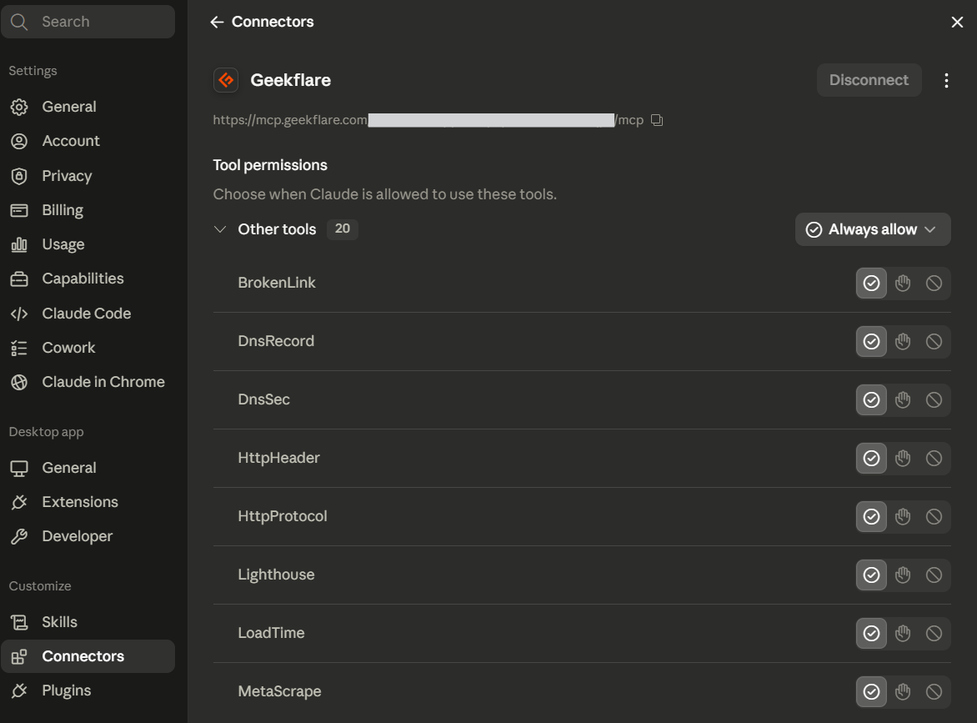Viewport: 977px width, 723px height.
Task: Block the BrokenLink tool
Action: click(x=934, y=283)
